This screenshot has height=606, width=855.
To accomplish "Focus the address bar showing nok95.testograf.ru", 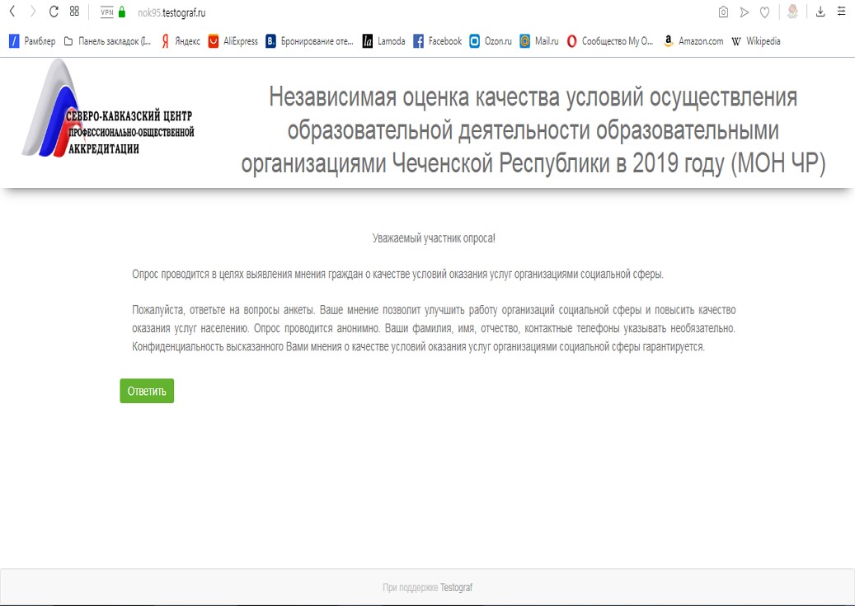I will 171,12.
